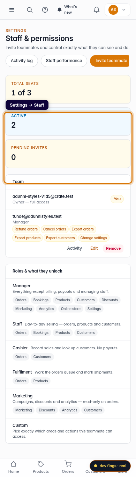Screen dimensions: 136x477
Task: Open dev flags real badge
Action: coord(110,466)
